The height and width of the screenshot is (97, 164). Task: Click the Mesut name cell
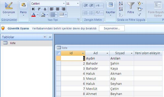[97, 79]
